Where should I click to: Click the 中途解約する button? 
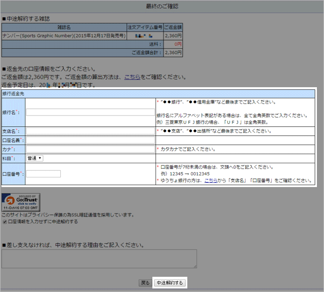click(x=170, y=283)
